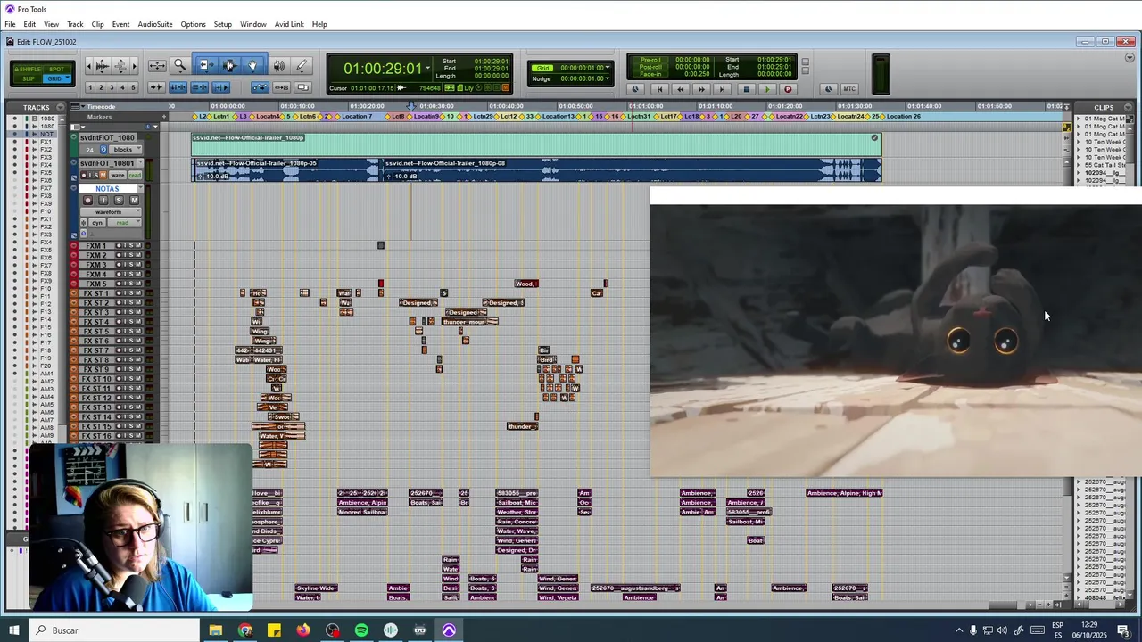Select the Pencil tool
Screen dimensions: 1142x642
pyautogui.click(x=302, y=66)
